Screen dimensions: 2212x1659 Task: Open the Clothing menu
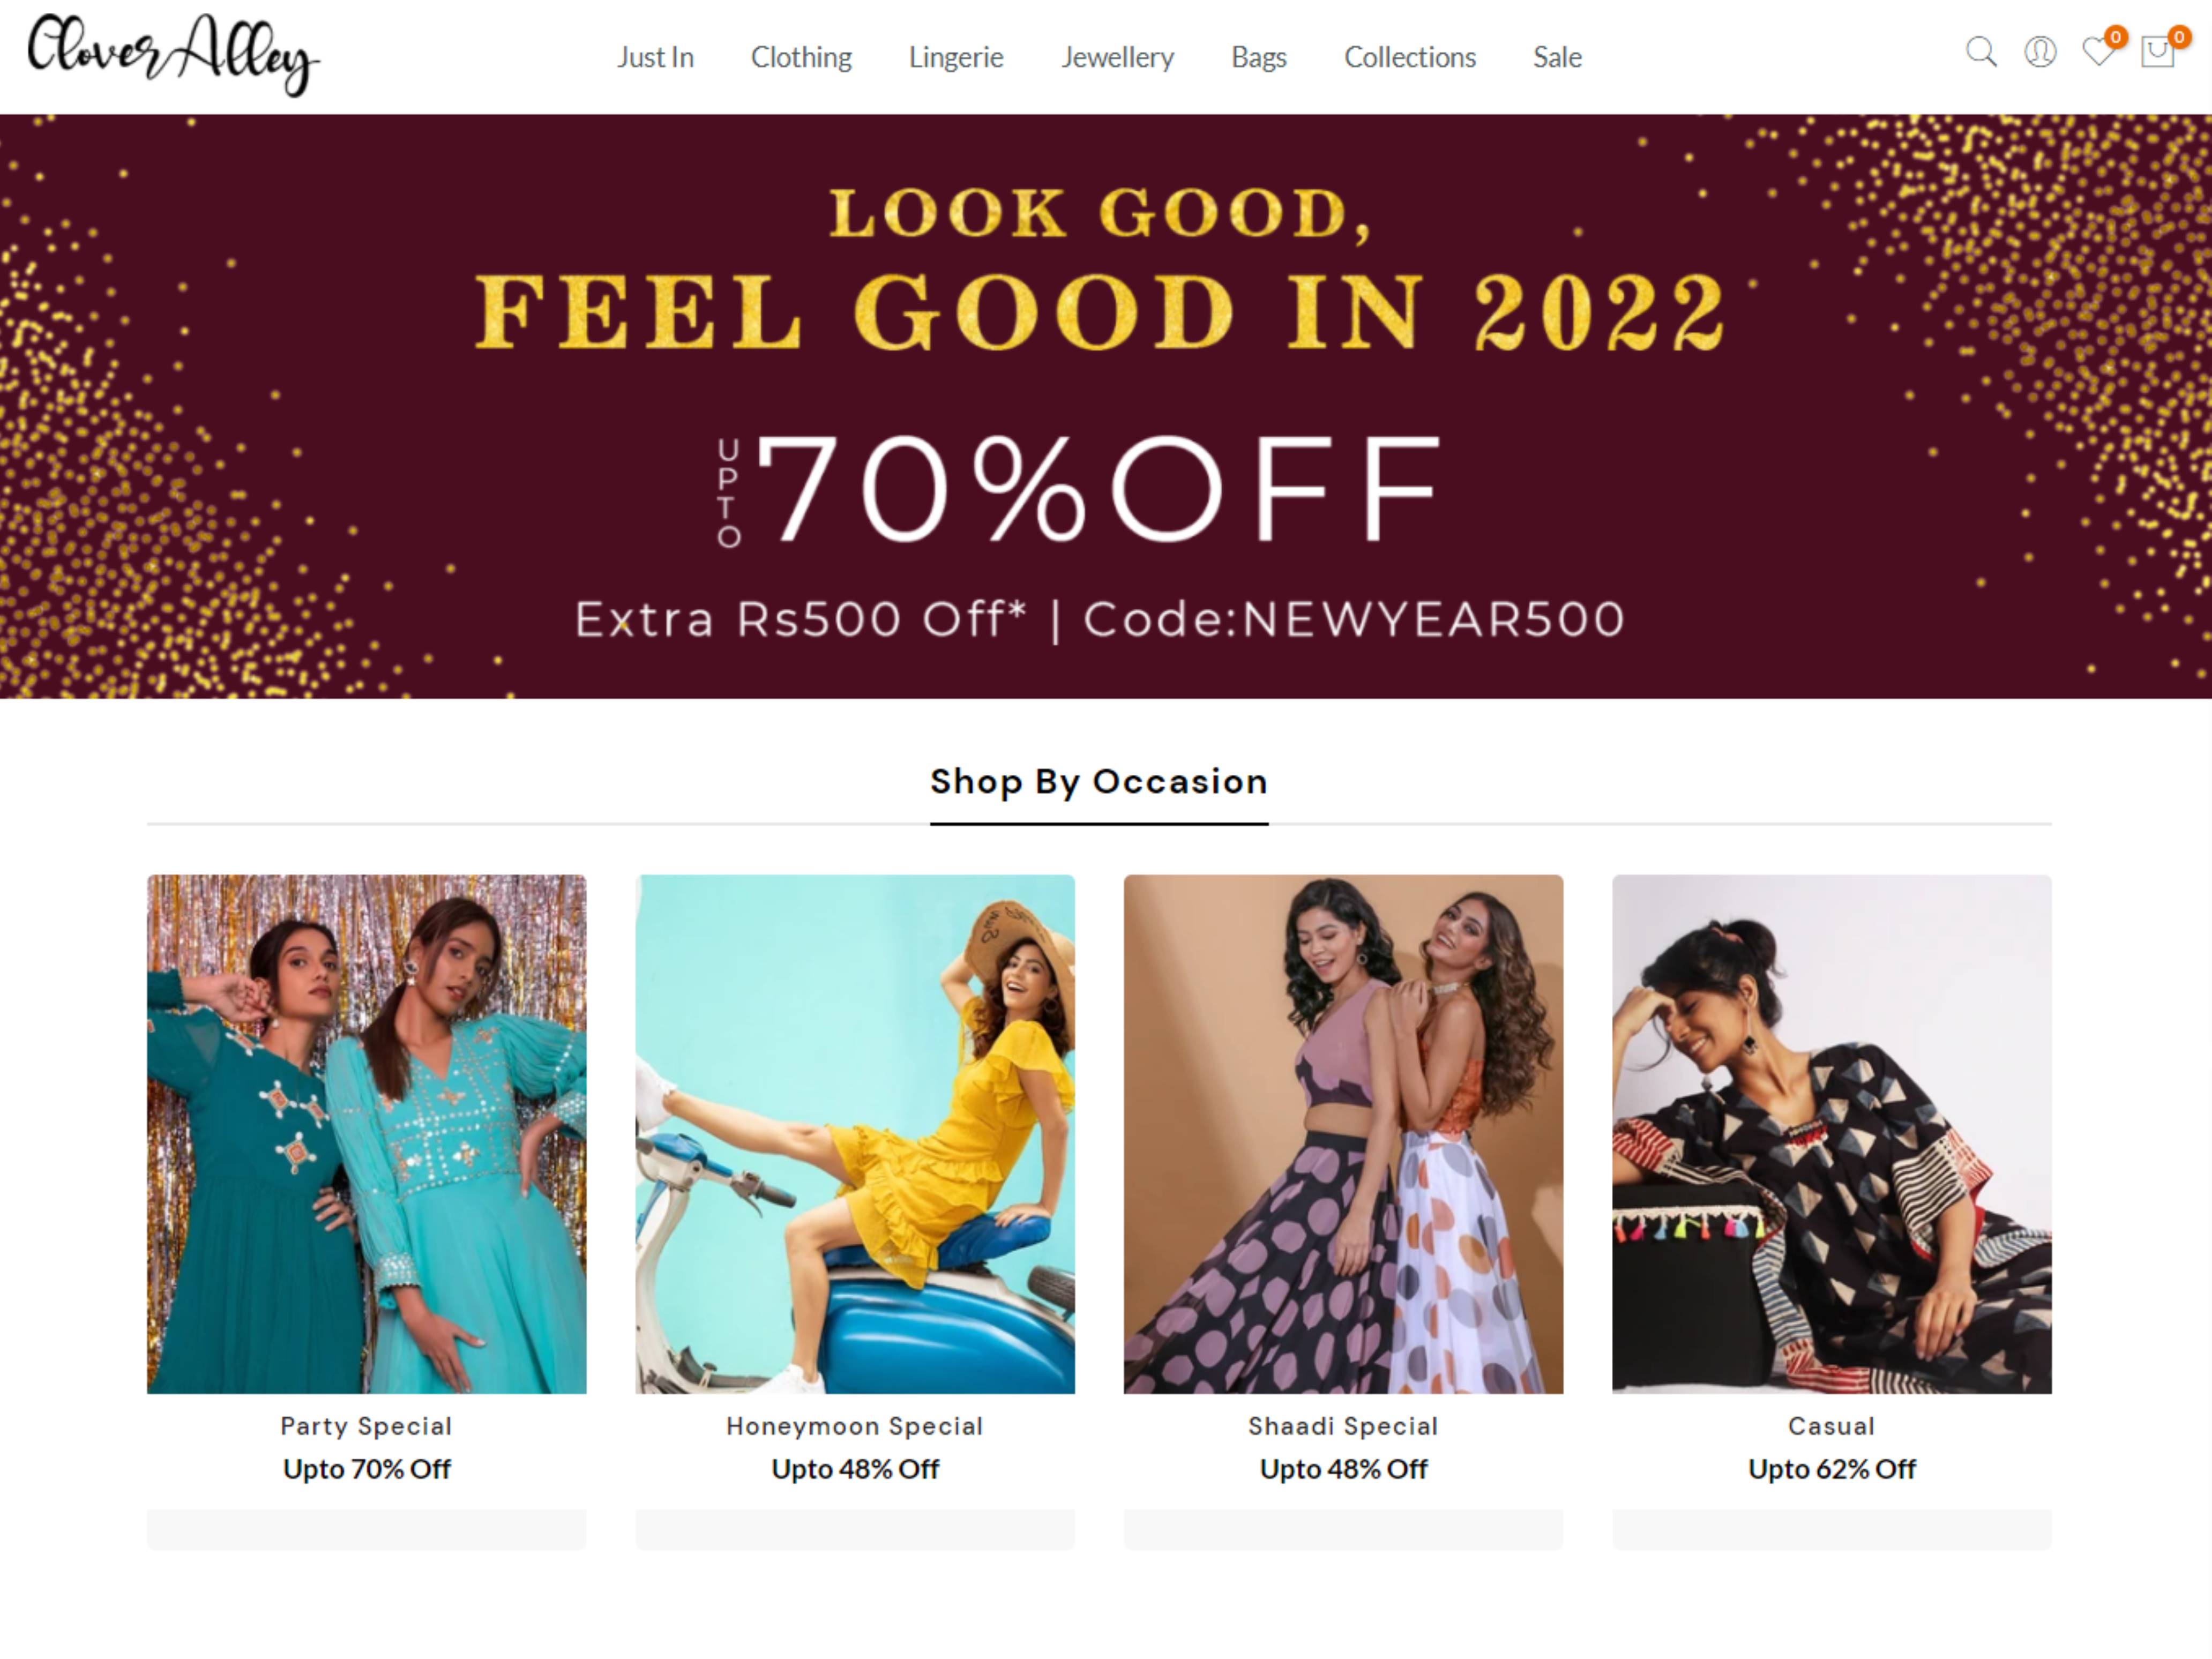(801, 57)
